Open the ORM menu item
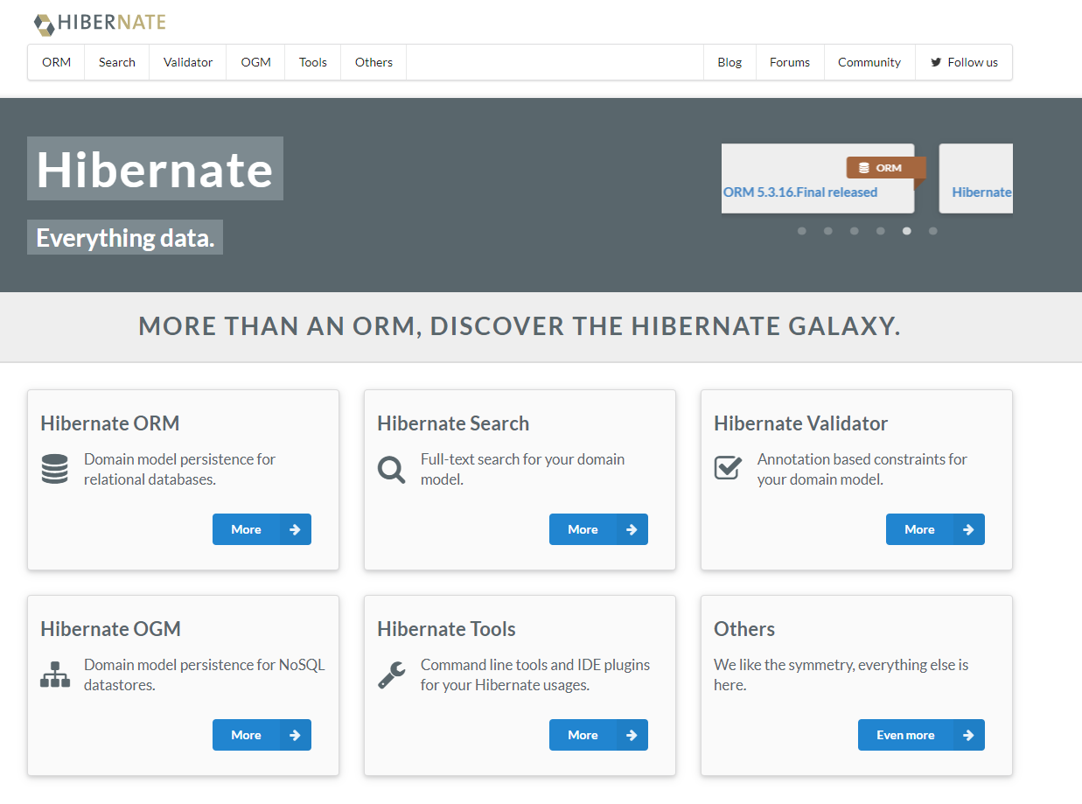 click(x=56, y=62)
